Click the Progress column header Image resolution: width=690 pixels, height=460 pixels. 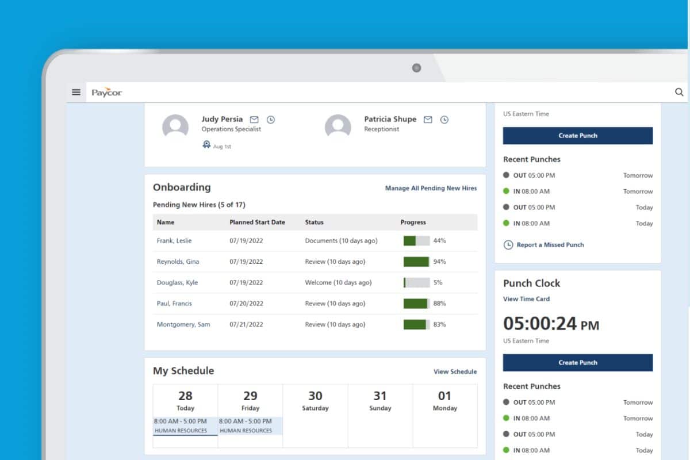(x=413, y=222)
